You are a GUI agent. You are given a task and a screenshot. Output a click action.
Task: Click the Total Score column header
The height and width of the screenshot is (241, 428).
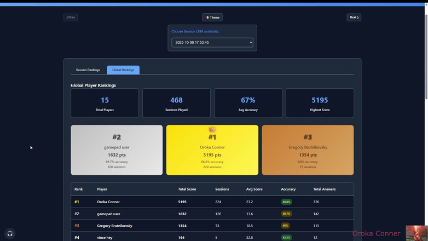[x=187, y=190]
